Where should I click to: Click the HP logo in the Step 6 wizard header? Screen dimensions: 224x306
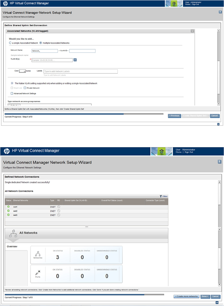[6, 3]
